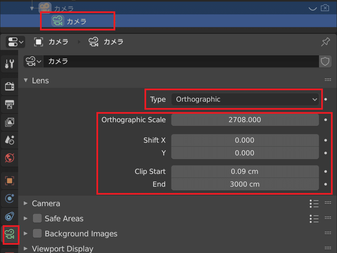Click the Clip End 3000 cm field

point(245,184)
